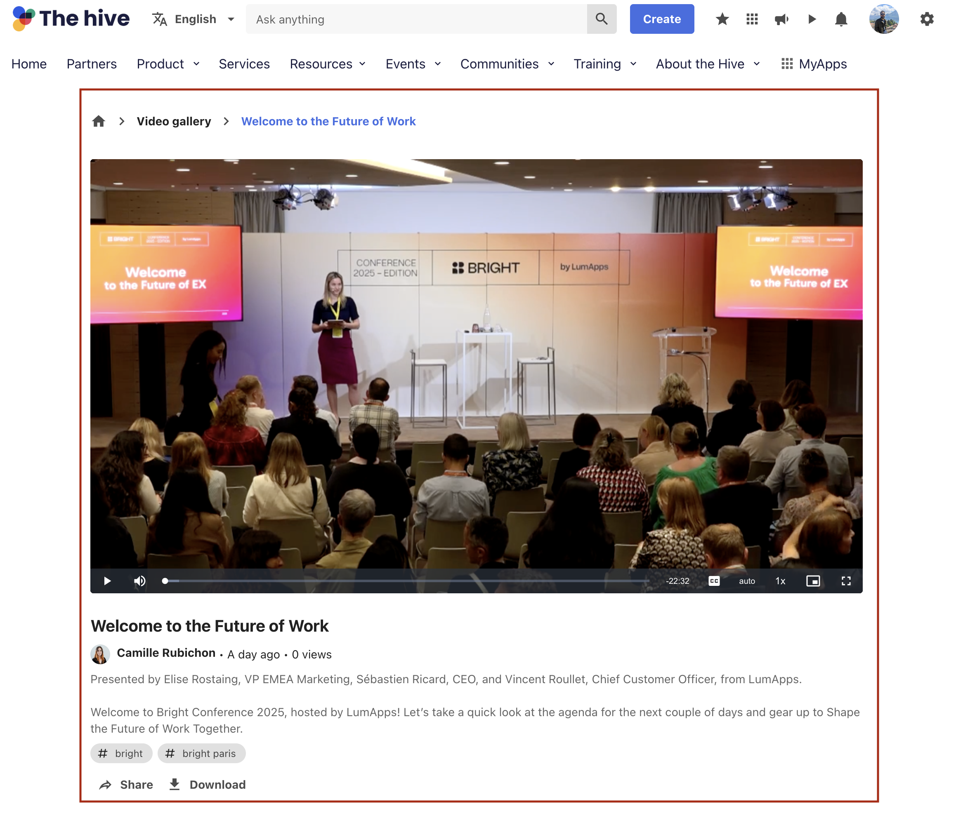Click the video progress bar

click(406, 581)
